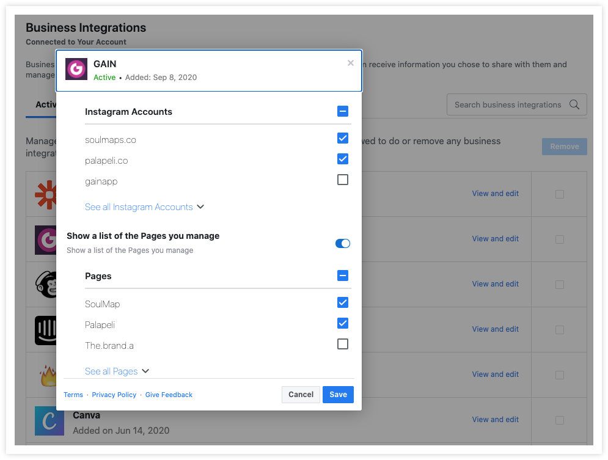Click the GAIN logo in dialog header
This screenshot has height=460, width=608.
pos(76,69)
